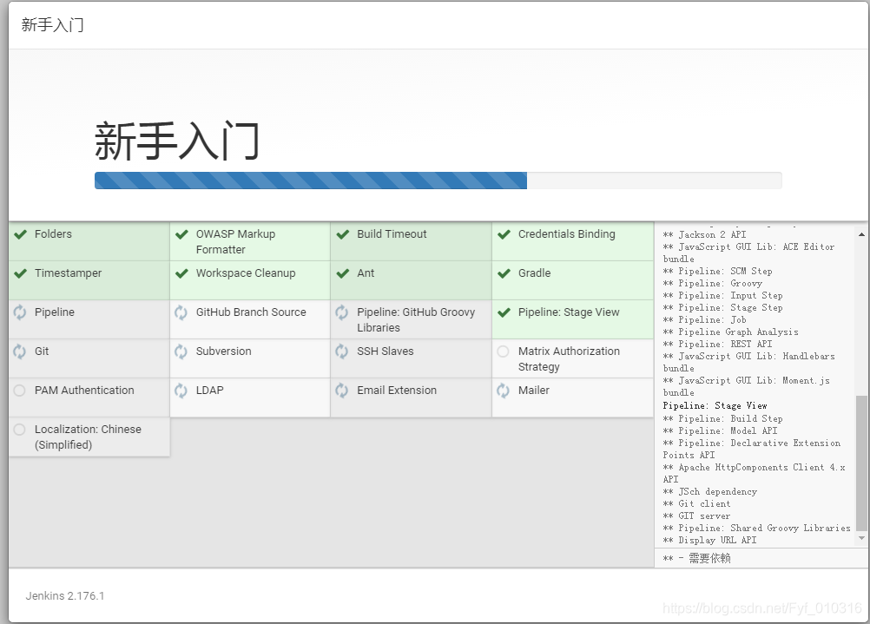Click the pending circle next to PAM Authentication
This screenshot has width=870, height=624.
19,391
